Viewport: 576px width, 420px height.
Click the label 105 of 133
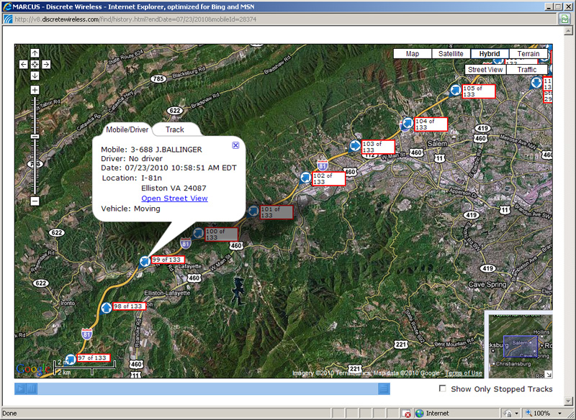click(479, 91)
